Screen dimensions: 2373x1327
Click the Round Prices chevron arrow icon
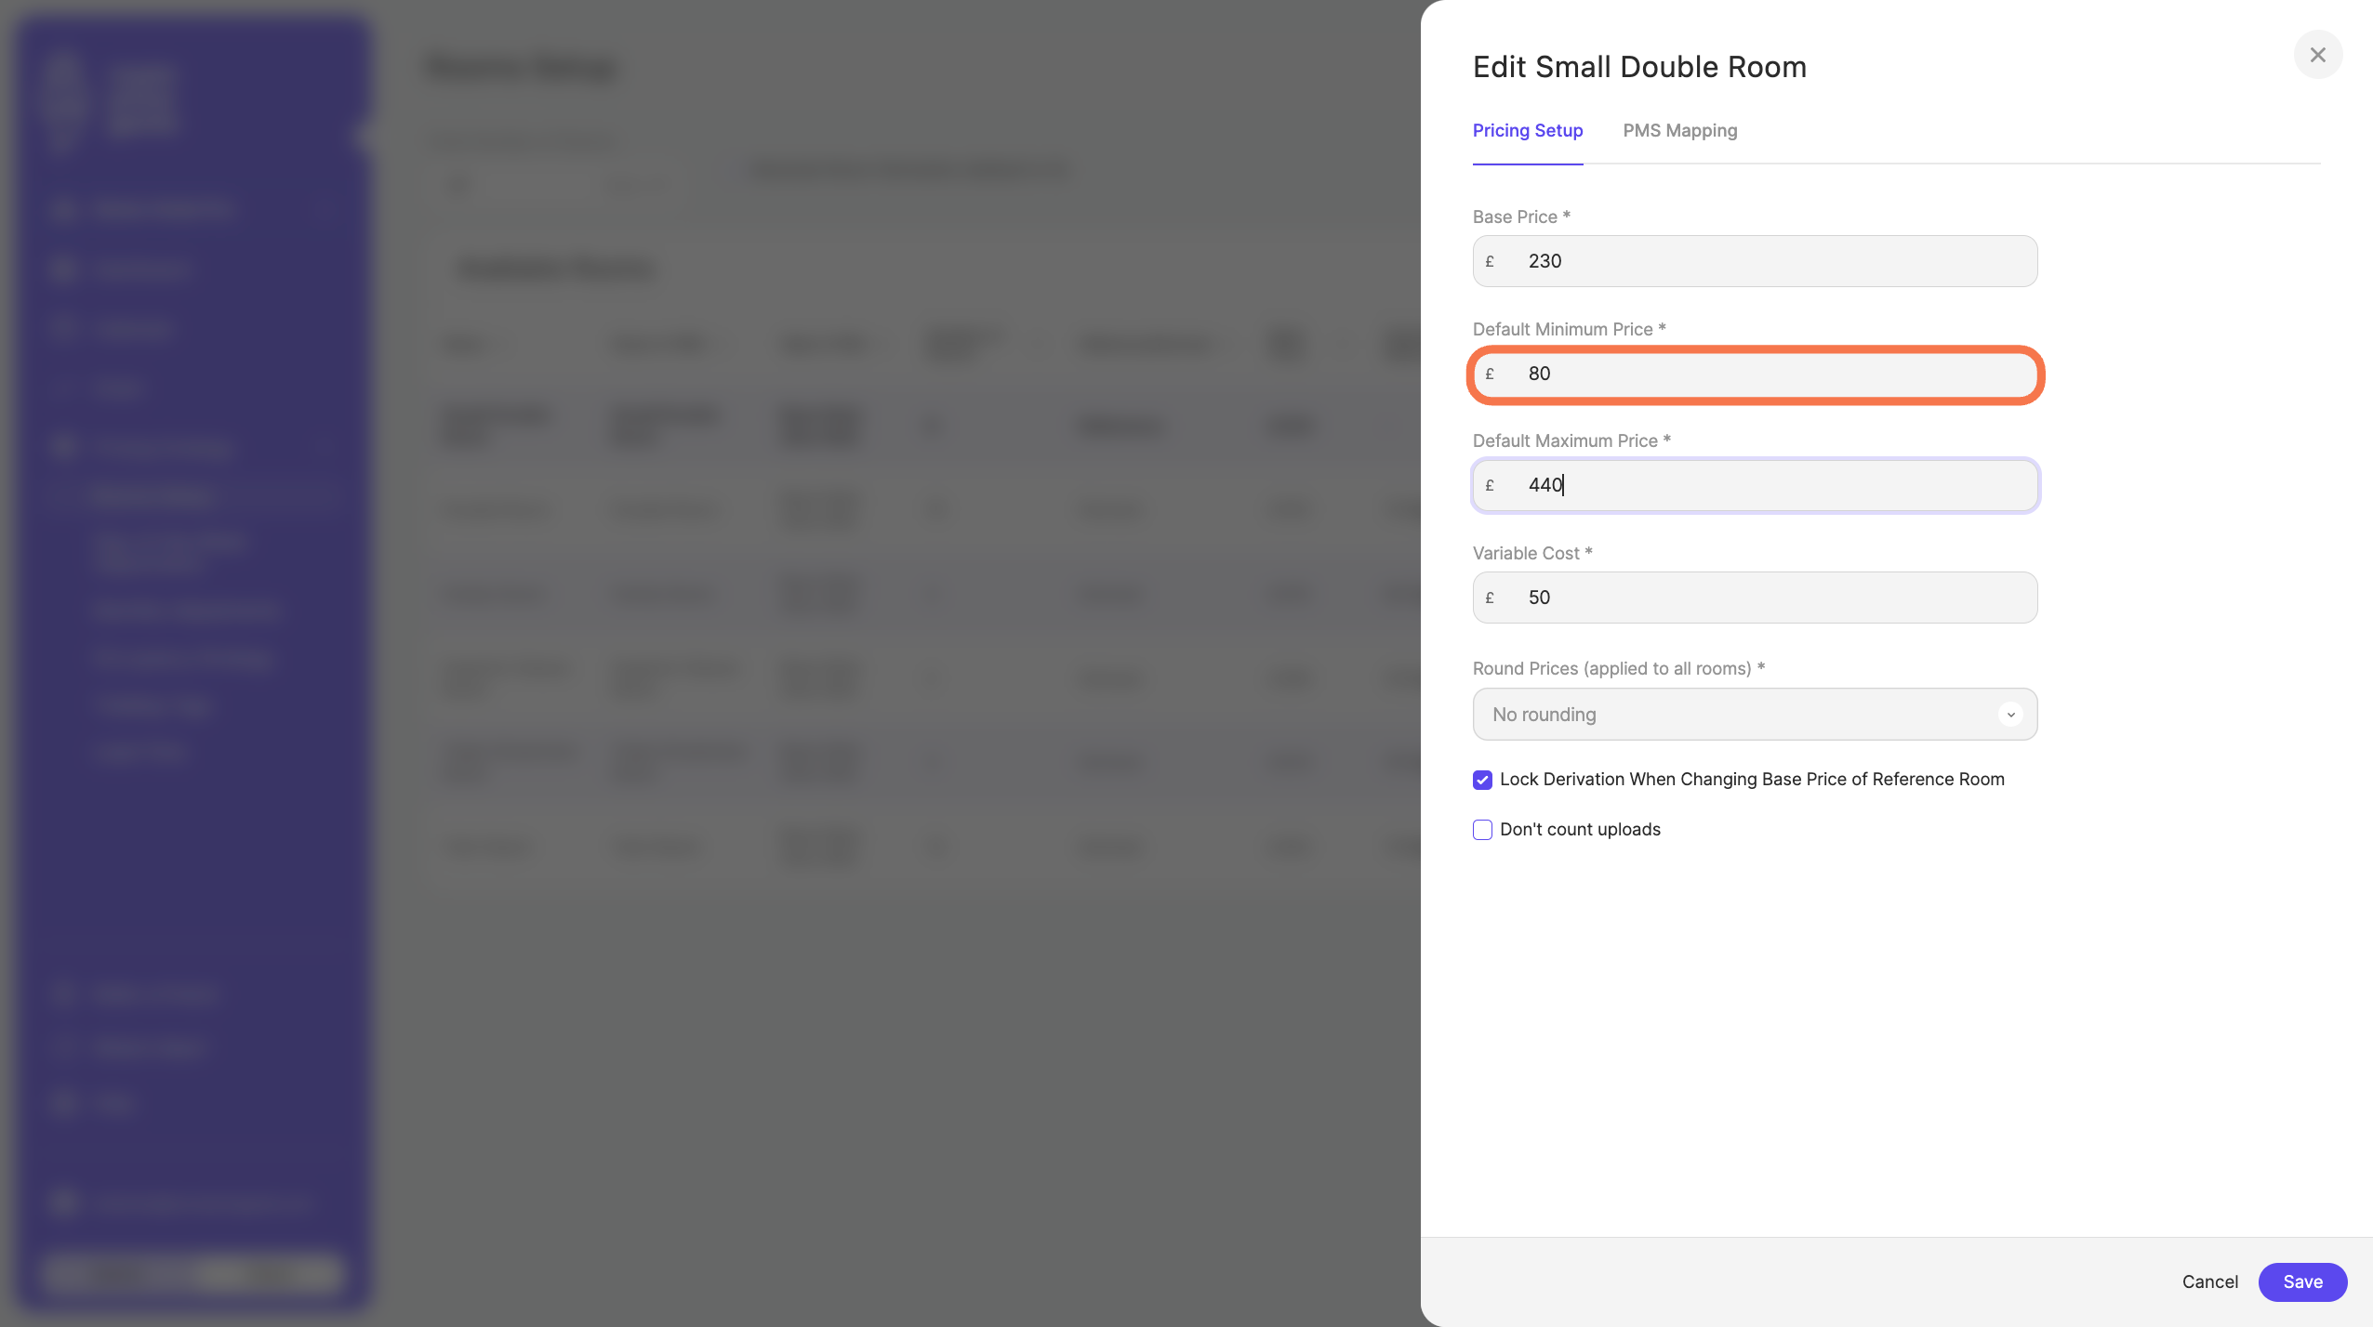click(x=2010, y=715)
